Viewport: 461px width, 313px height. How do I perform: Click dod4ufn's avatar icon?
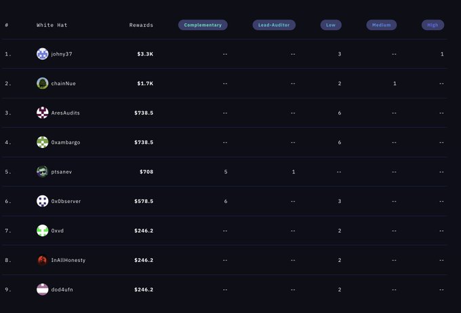pyautogui.click(x=42, y=289)
